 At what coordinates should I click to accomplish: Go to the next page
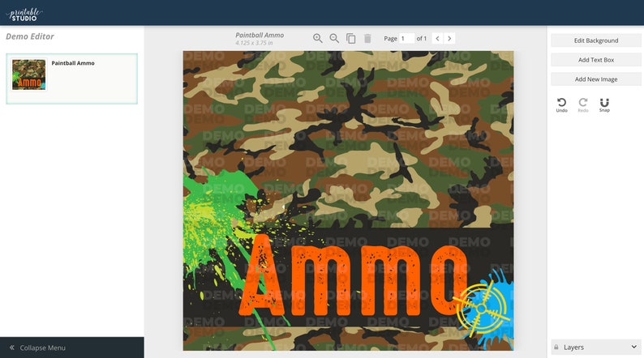click(449, 38)
